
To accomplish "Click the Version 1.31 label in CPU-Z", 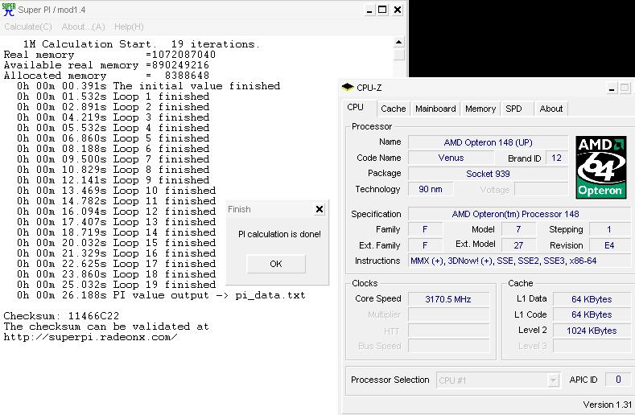I will (x=607, y=405).
